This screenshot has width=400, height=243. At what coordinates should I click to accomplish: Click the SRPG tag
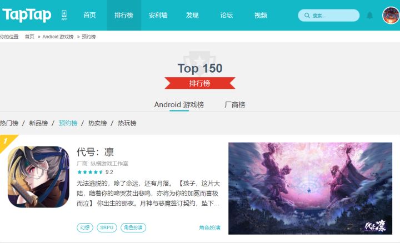pyautogui.click(x=107, y=227)
